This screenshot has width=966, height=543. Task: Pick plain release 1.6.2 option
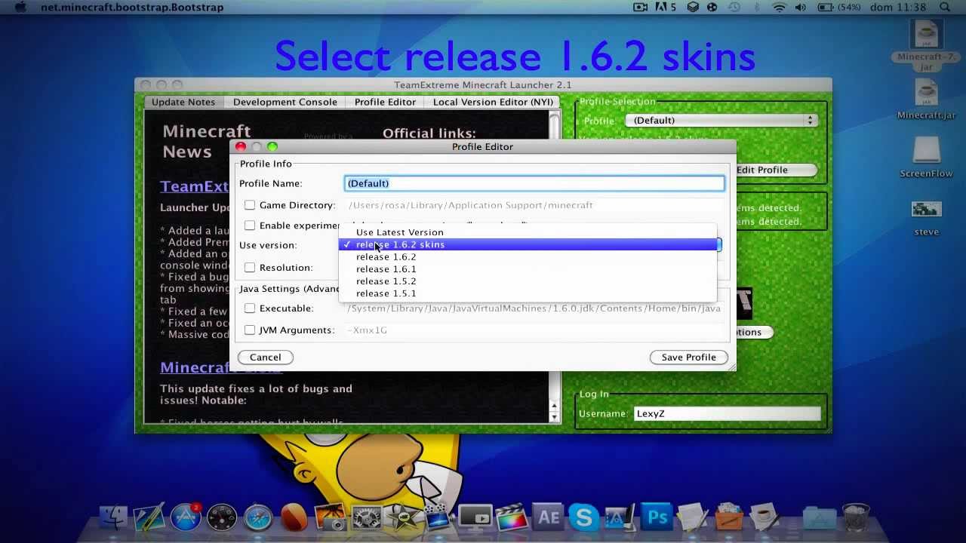pos(528,256)
